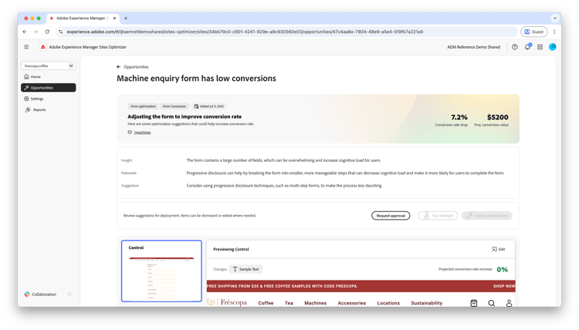Open the help question mark icon

pos(514,47)
